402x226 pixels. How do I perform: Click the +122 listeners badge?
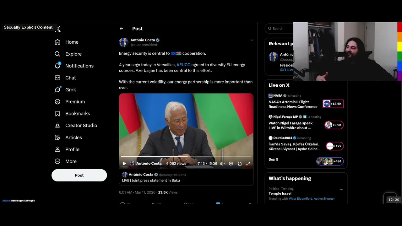[334, 146]
